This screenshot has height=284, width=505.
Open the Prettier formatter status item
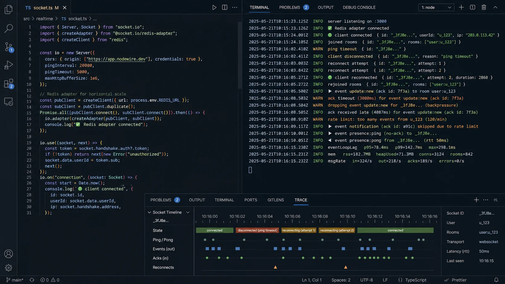coord(455,280)
